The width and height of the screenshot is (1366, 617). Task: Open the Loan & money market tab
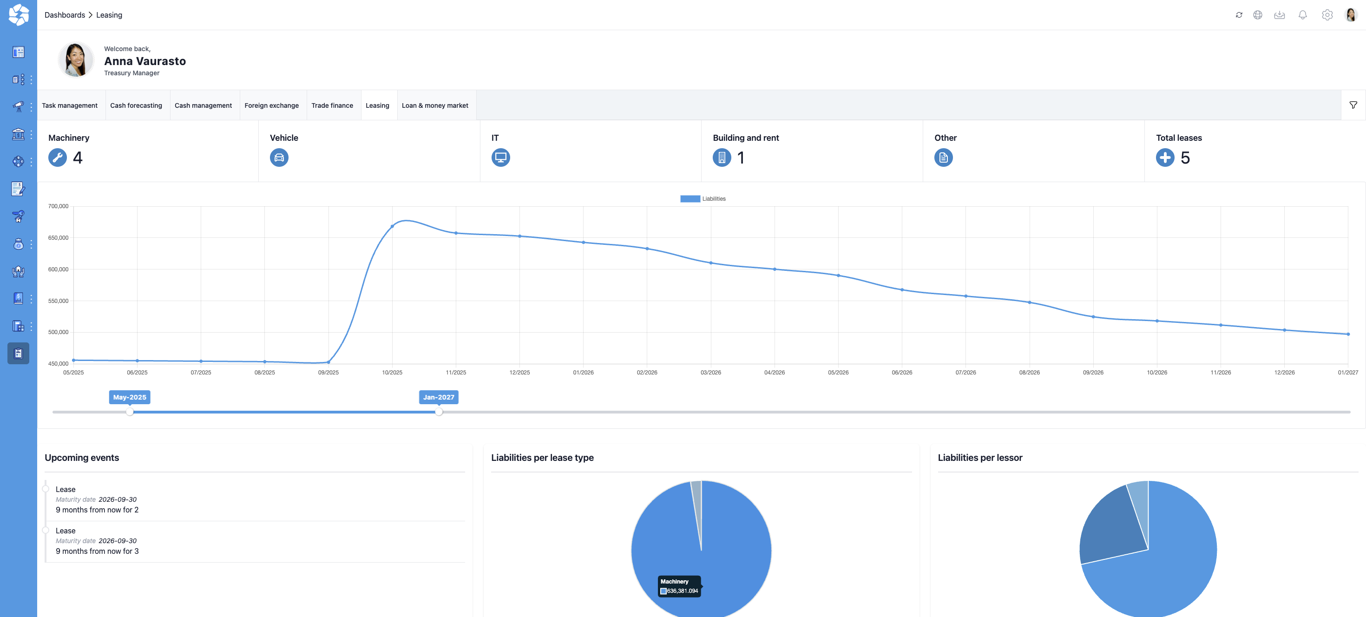pyautogui.click(x=434, y=105)
